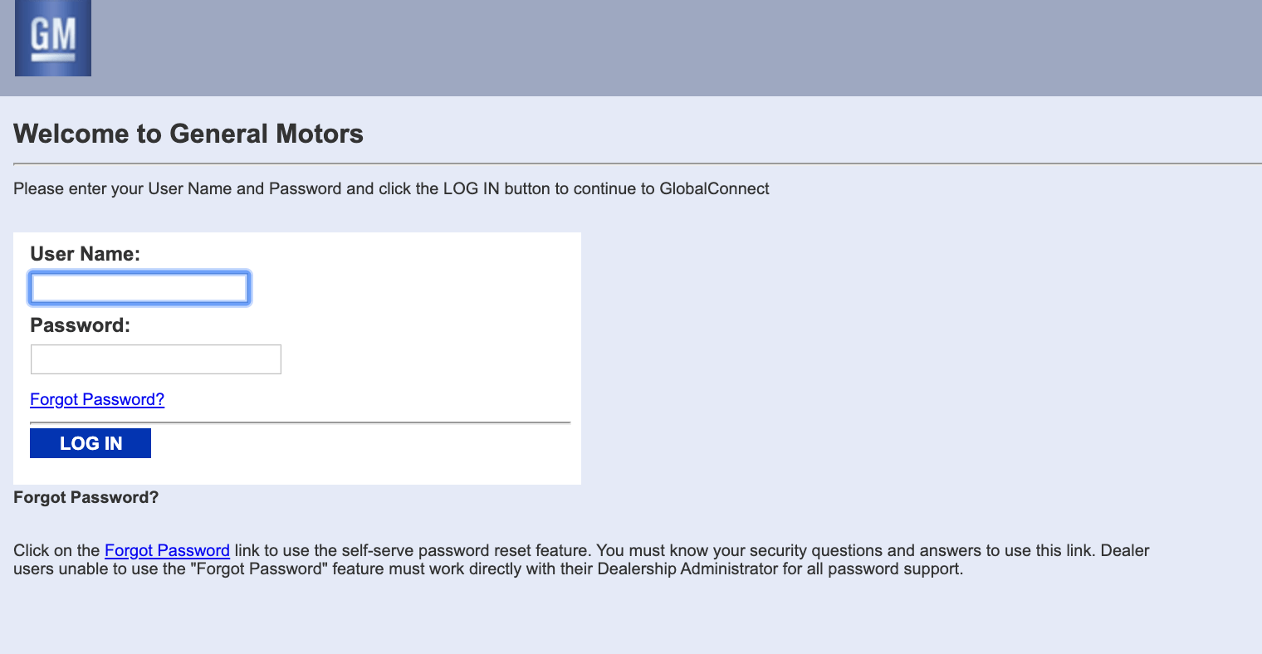This screenshot has height=654, width=1262.
Task: Open the Forgot Password link in the paragraph
Action: click(x=167, y=550)
